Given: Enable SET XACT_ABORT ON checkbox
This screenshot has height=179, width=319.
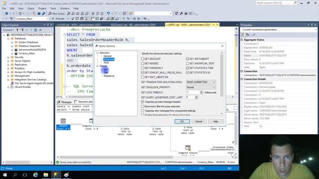Looking at the screenshot, I should tap(143, 77).
